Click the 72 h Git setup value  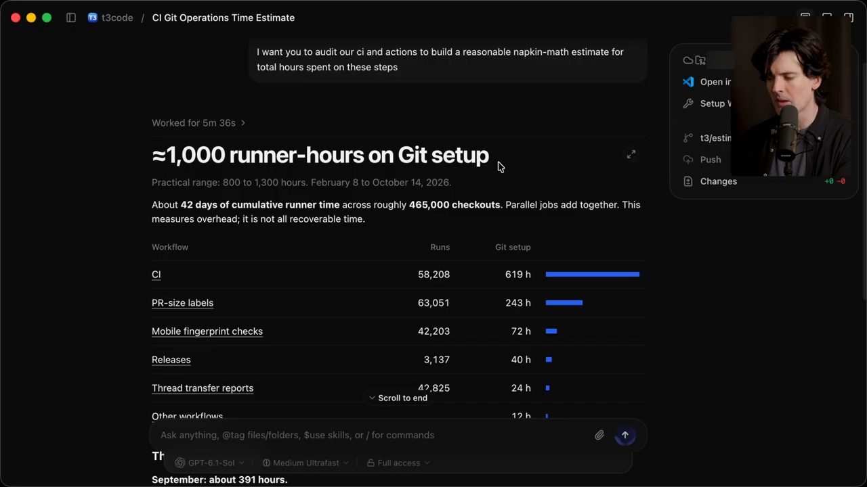(x=521, y=331)
